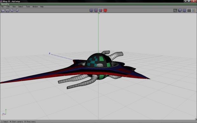This screenshot has height=123, width=197.
Task: Click the Wings 3D title bar app icon
Action: (x=1, y=1)
